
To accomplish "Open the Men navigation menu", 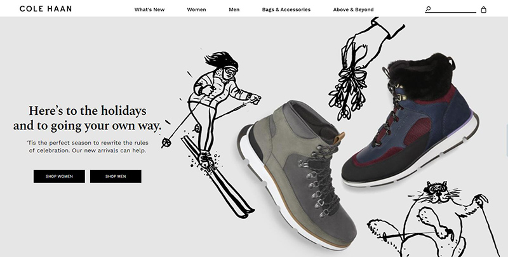I will (234, 10).
